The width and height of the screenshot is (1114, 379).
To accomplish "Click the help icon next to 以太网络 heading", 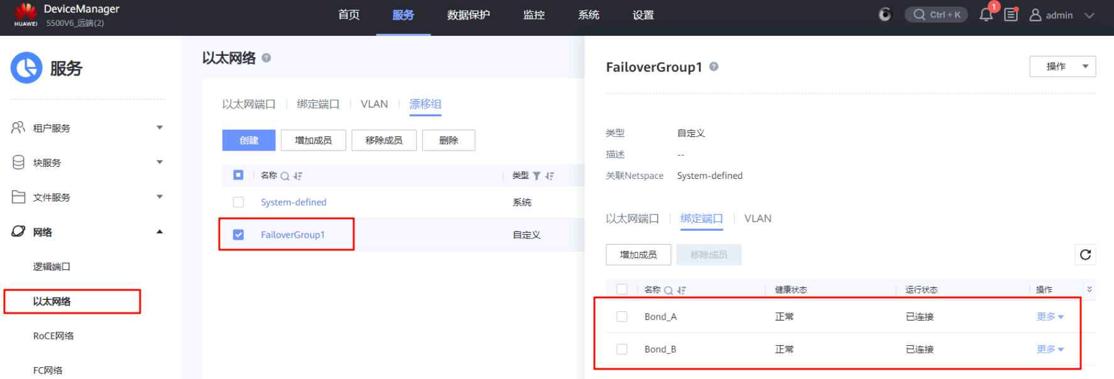I will 266,58.
